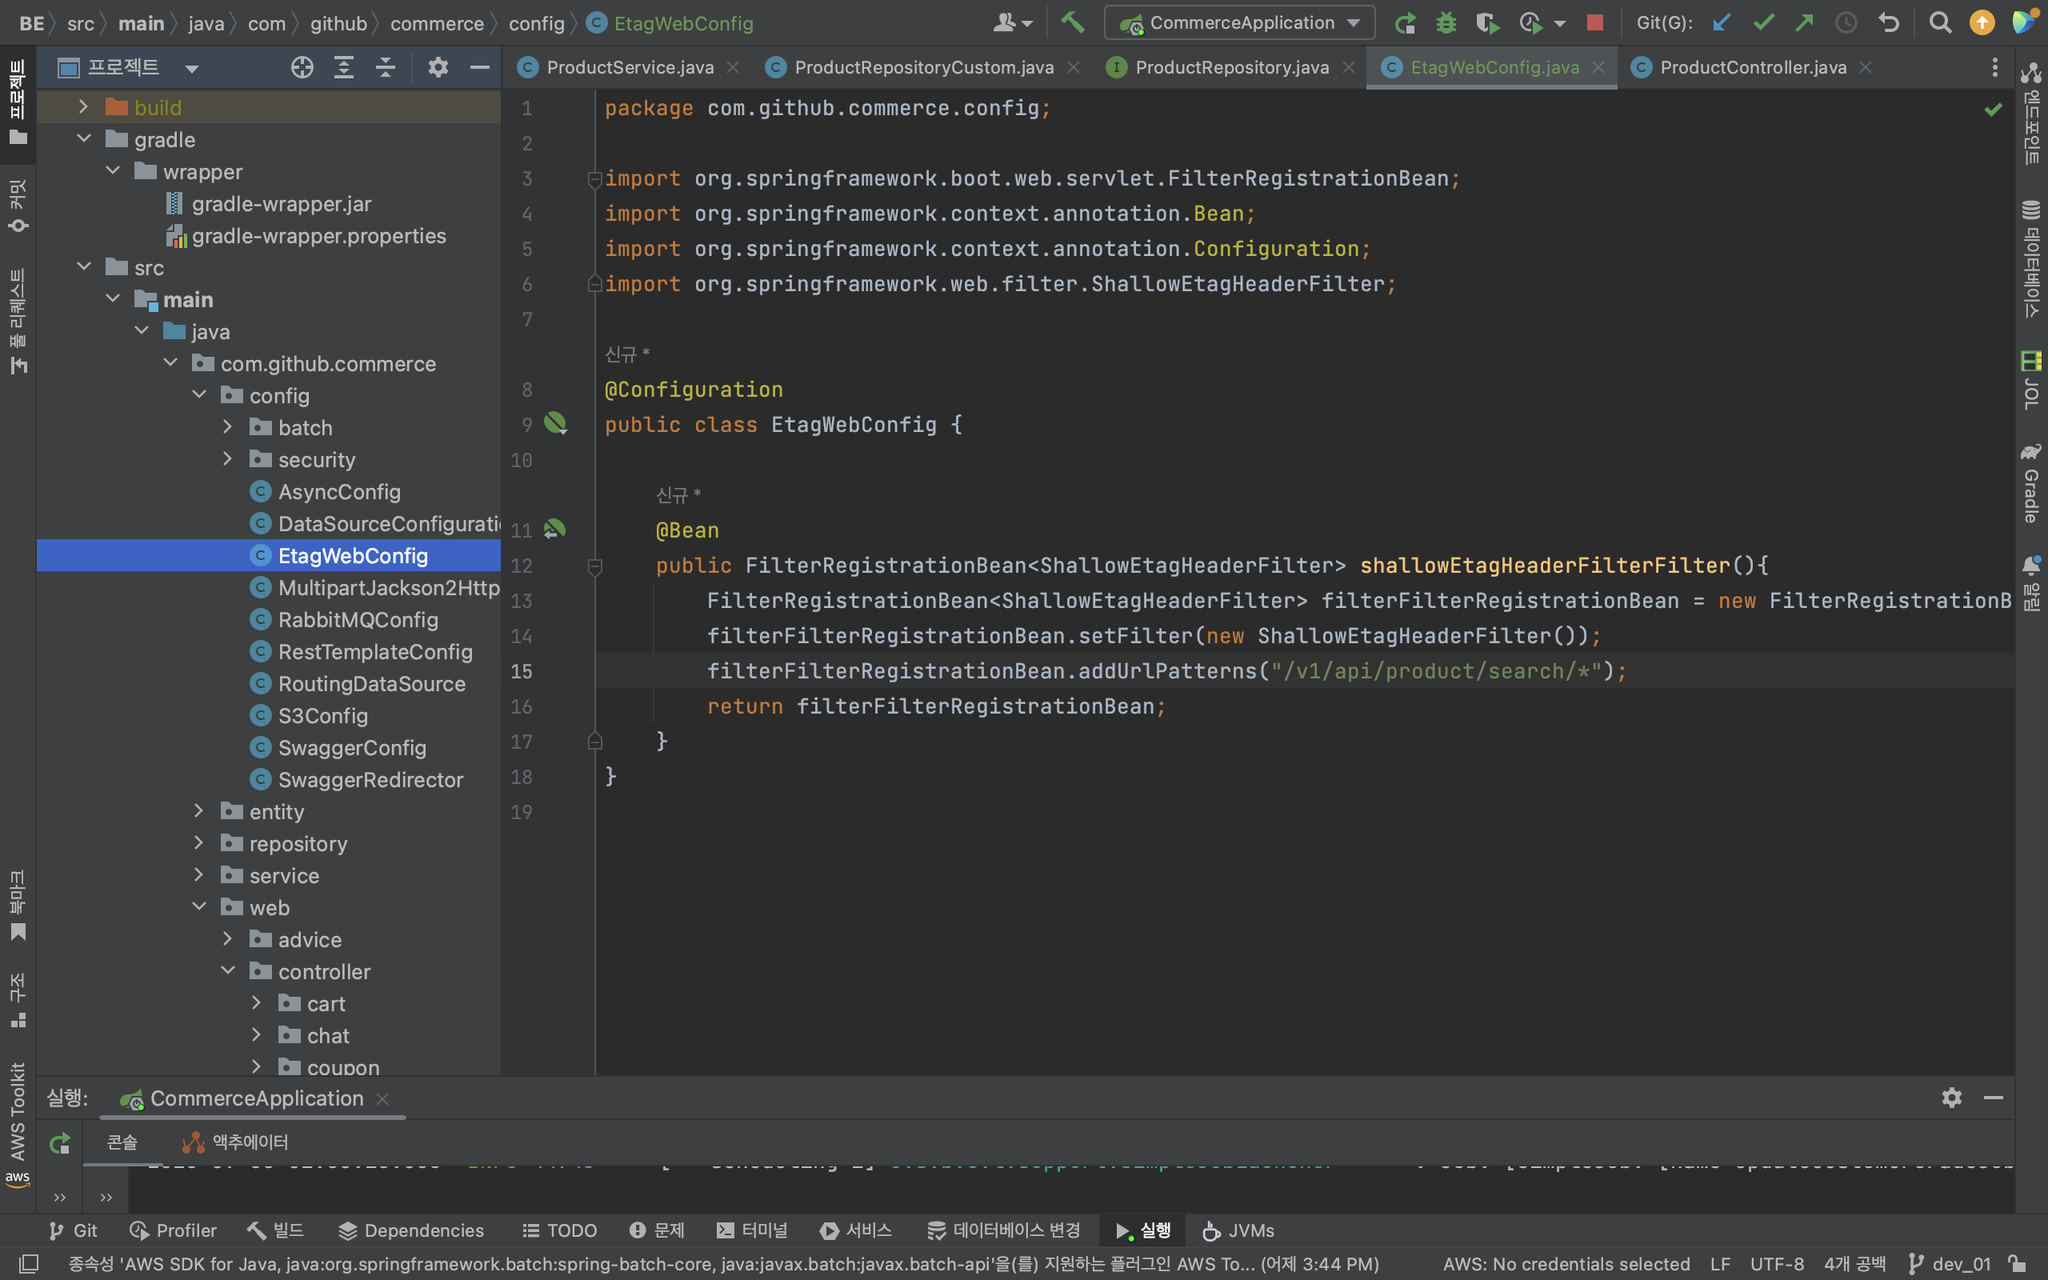Click the Git rollback undo icon

(1889, 23)
